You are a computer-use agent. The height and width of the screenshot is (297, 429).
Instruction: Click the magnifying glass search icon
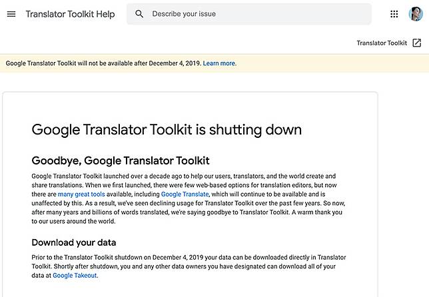(x=139, y=14)
